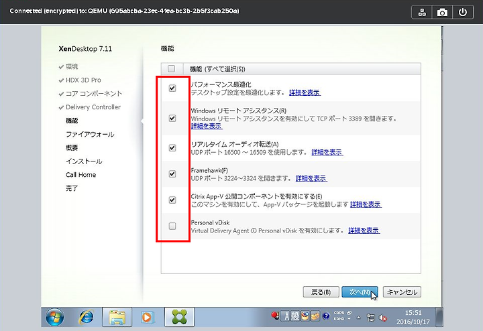Select the 機能 step in sidebar

pos(72,121)
